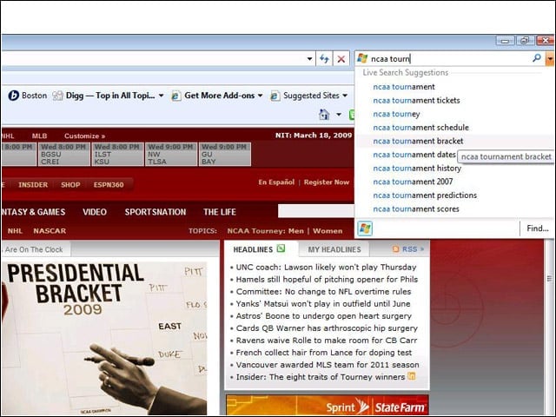The width and height of the screenshot is (556, 417).
Task: Select 'ncaa tournament bracket' suggestion
Action: (x=418, y=141)
